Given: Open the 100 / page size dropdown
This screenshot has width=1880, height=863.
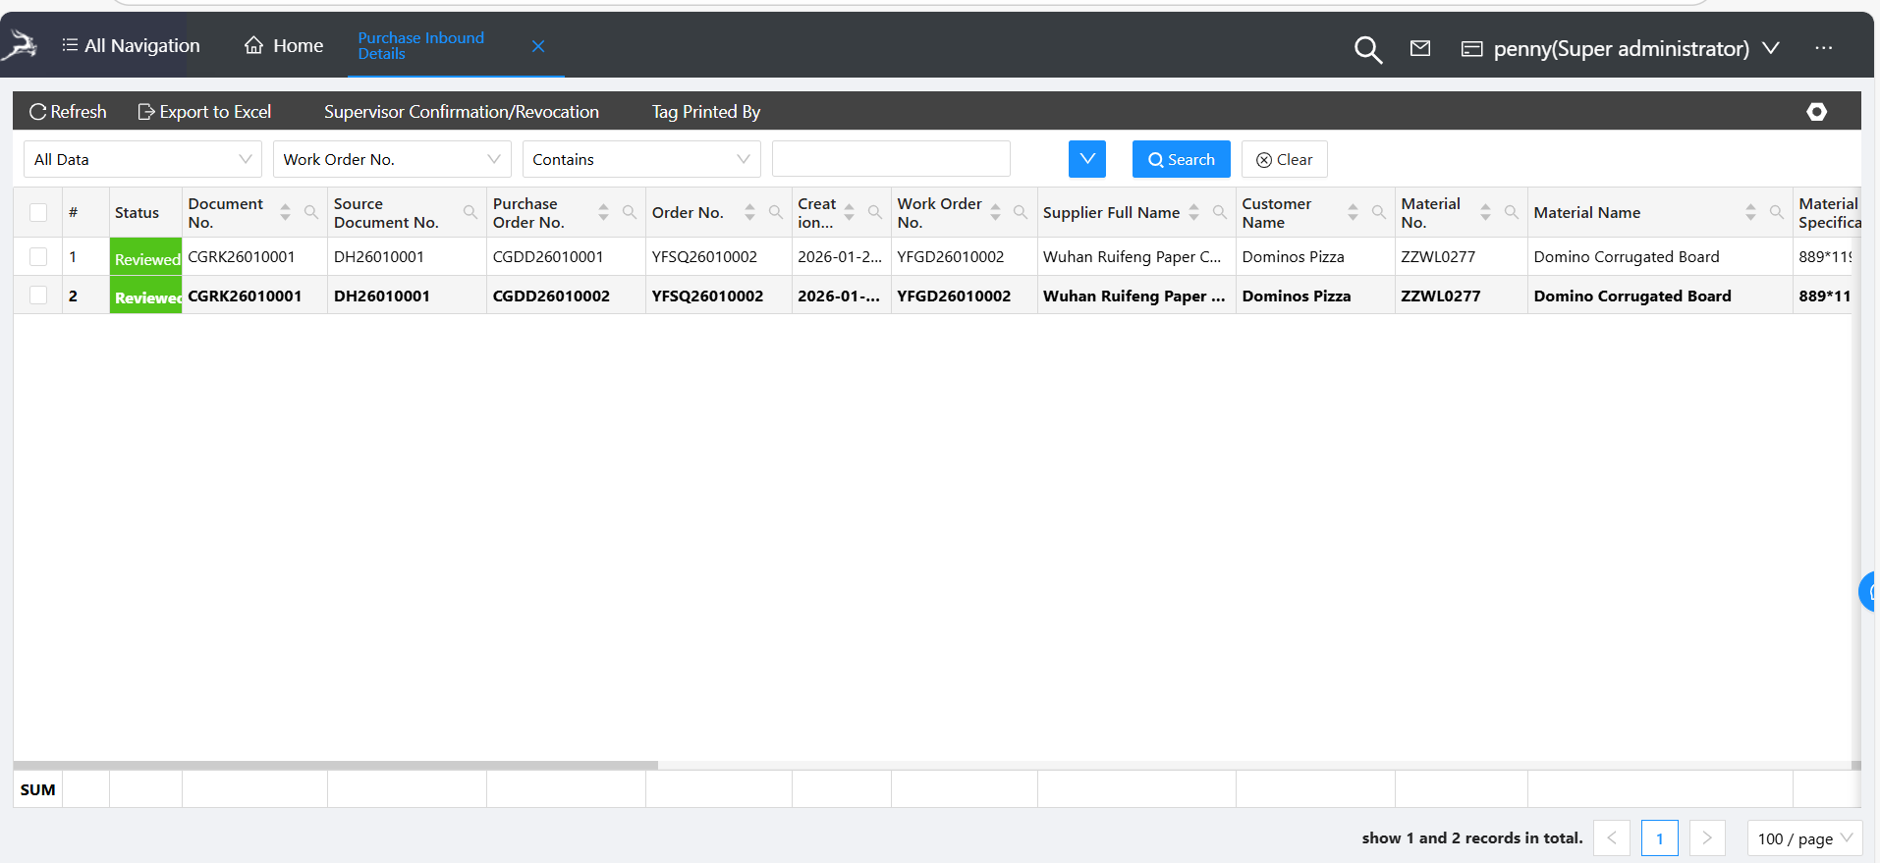Looking at the screenshot, I should pyautogui.click(x=1803, y=838).
